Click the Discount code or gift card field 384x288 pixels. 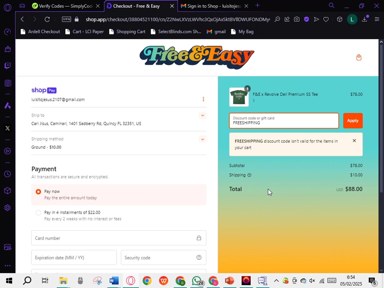coord(284,121)
